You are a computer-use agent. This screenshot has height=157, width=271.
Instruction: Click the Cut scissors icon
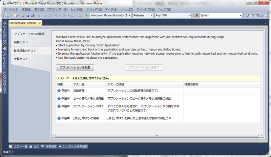coord(39,15)
